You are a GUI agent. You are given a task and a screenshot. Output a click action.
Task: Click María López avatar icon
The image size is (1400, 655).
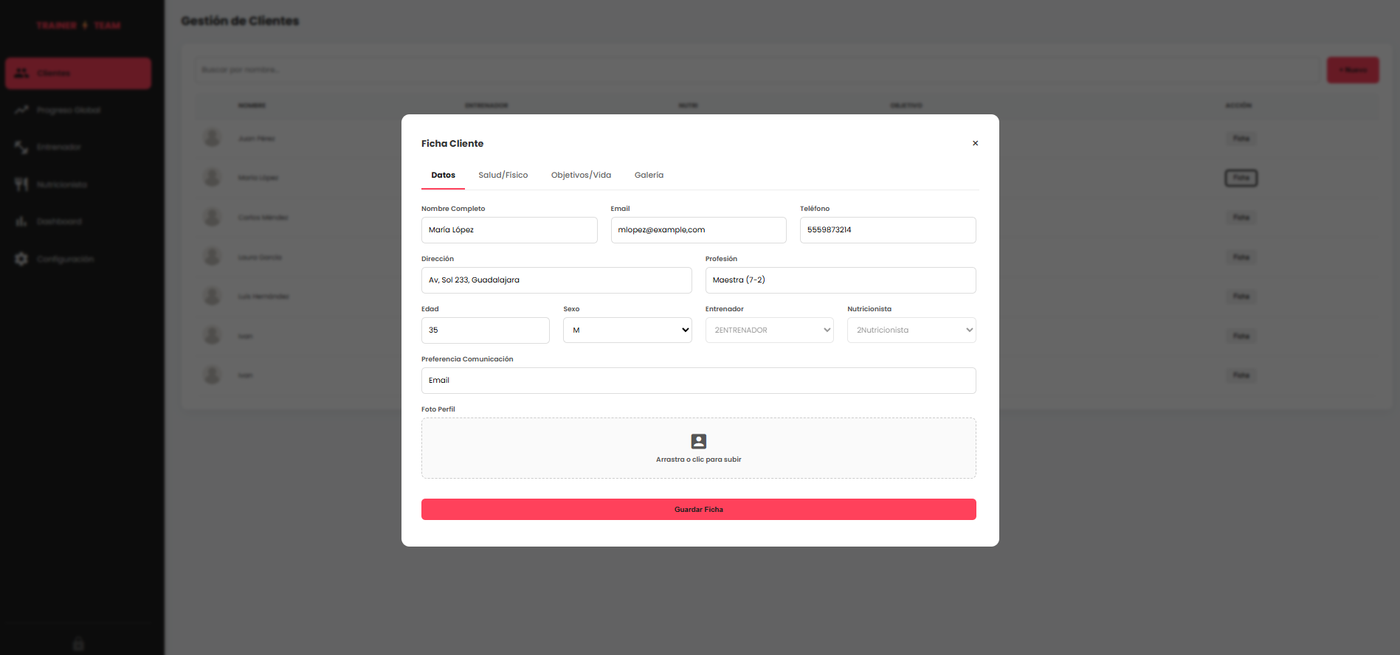[213, 178]
